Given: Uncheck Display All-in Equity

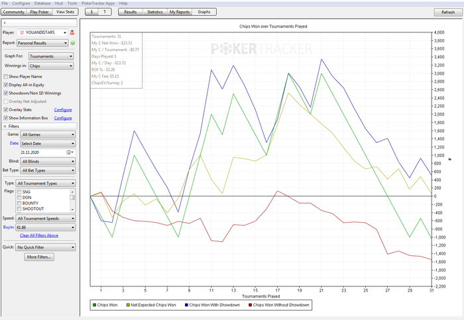Looking at the screenshot, I should coord(6,85).
